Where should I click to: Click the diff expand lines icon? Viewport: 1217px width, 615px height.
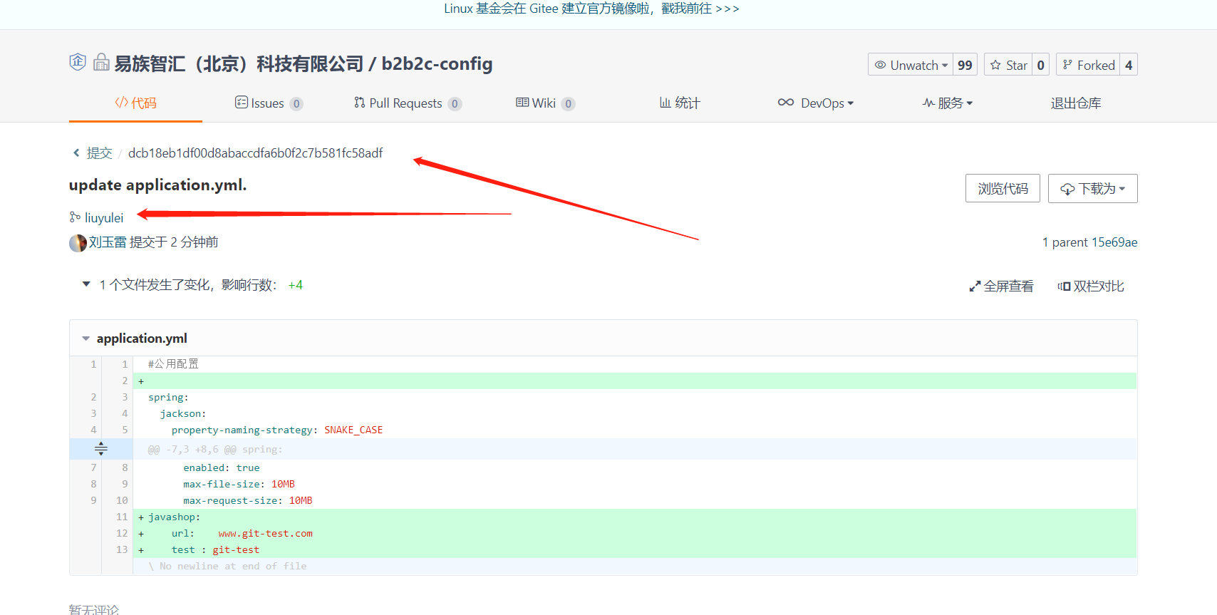click(100, 449)
